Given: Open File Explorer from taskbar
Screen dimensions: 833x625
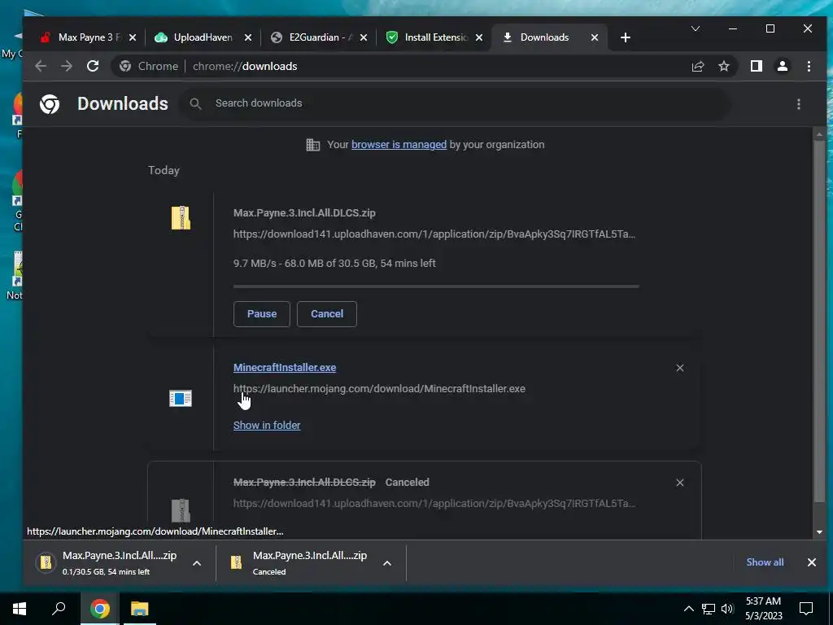Looking at the screenshot, I should tap(140, 609).
